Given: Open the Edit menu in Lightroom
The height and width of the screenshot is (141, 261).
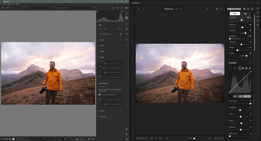Looking at the screenshot, I should [x=5, y=4].
